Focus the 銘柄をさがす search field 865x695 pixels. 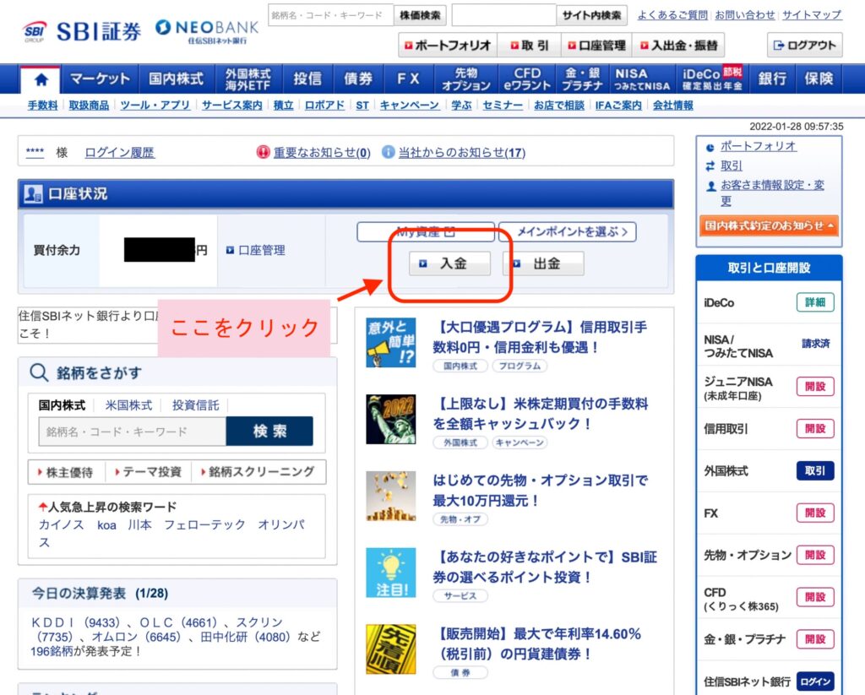[x=133, y=432]
